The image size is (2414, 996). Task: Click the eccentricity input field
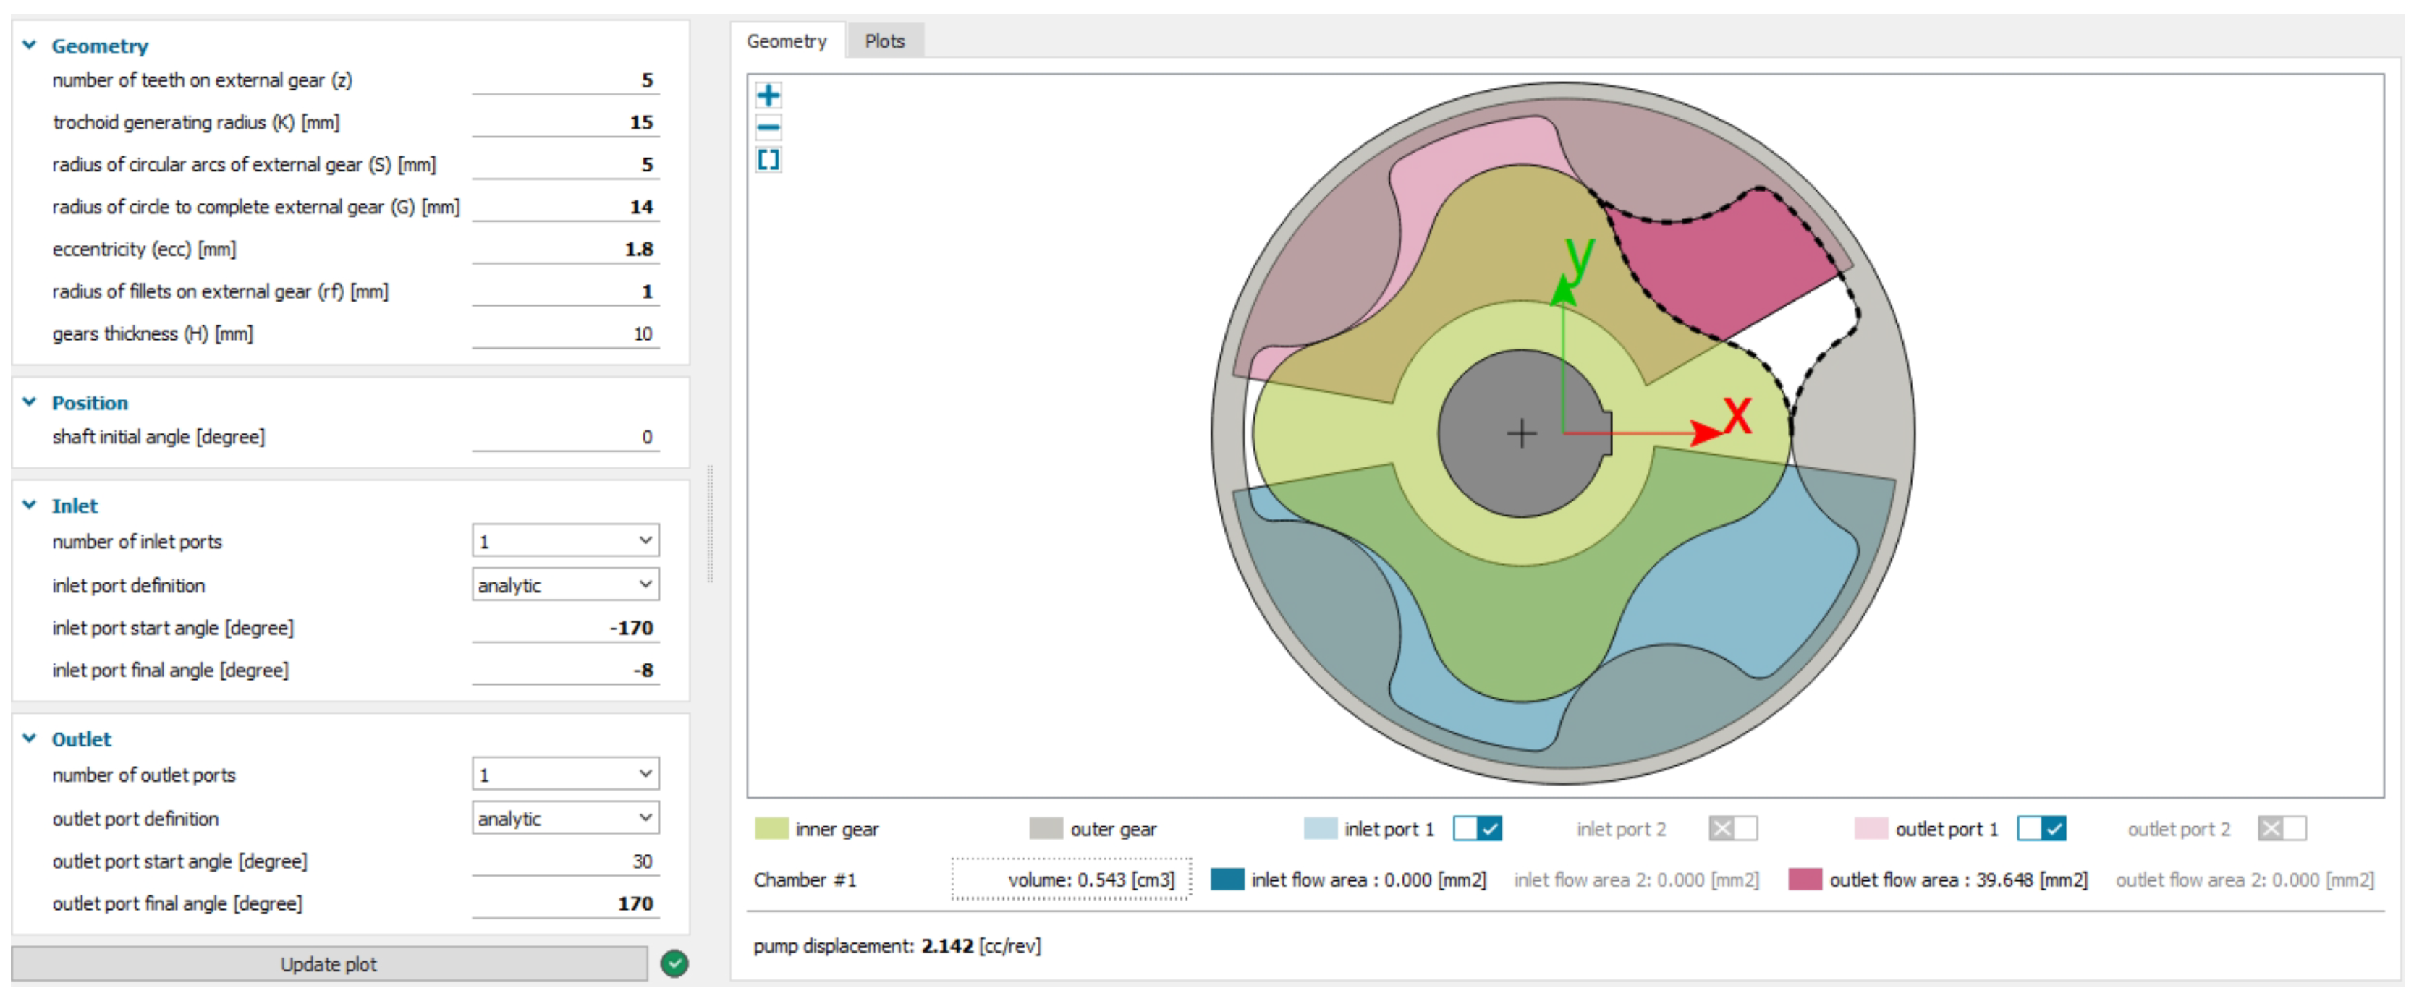tap(565, 250)
